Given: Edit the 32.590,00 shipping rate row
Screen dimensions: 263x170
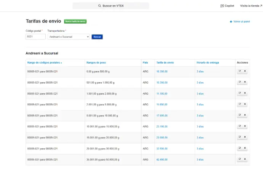Looking at the screenshot, I should pyautogui.click(x=240, y=148).
